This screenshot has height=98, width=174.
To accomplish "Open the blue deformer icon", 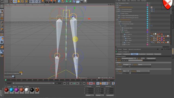I will click(74, 1).
